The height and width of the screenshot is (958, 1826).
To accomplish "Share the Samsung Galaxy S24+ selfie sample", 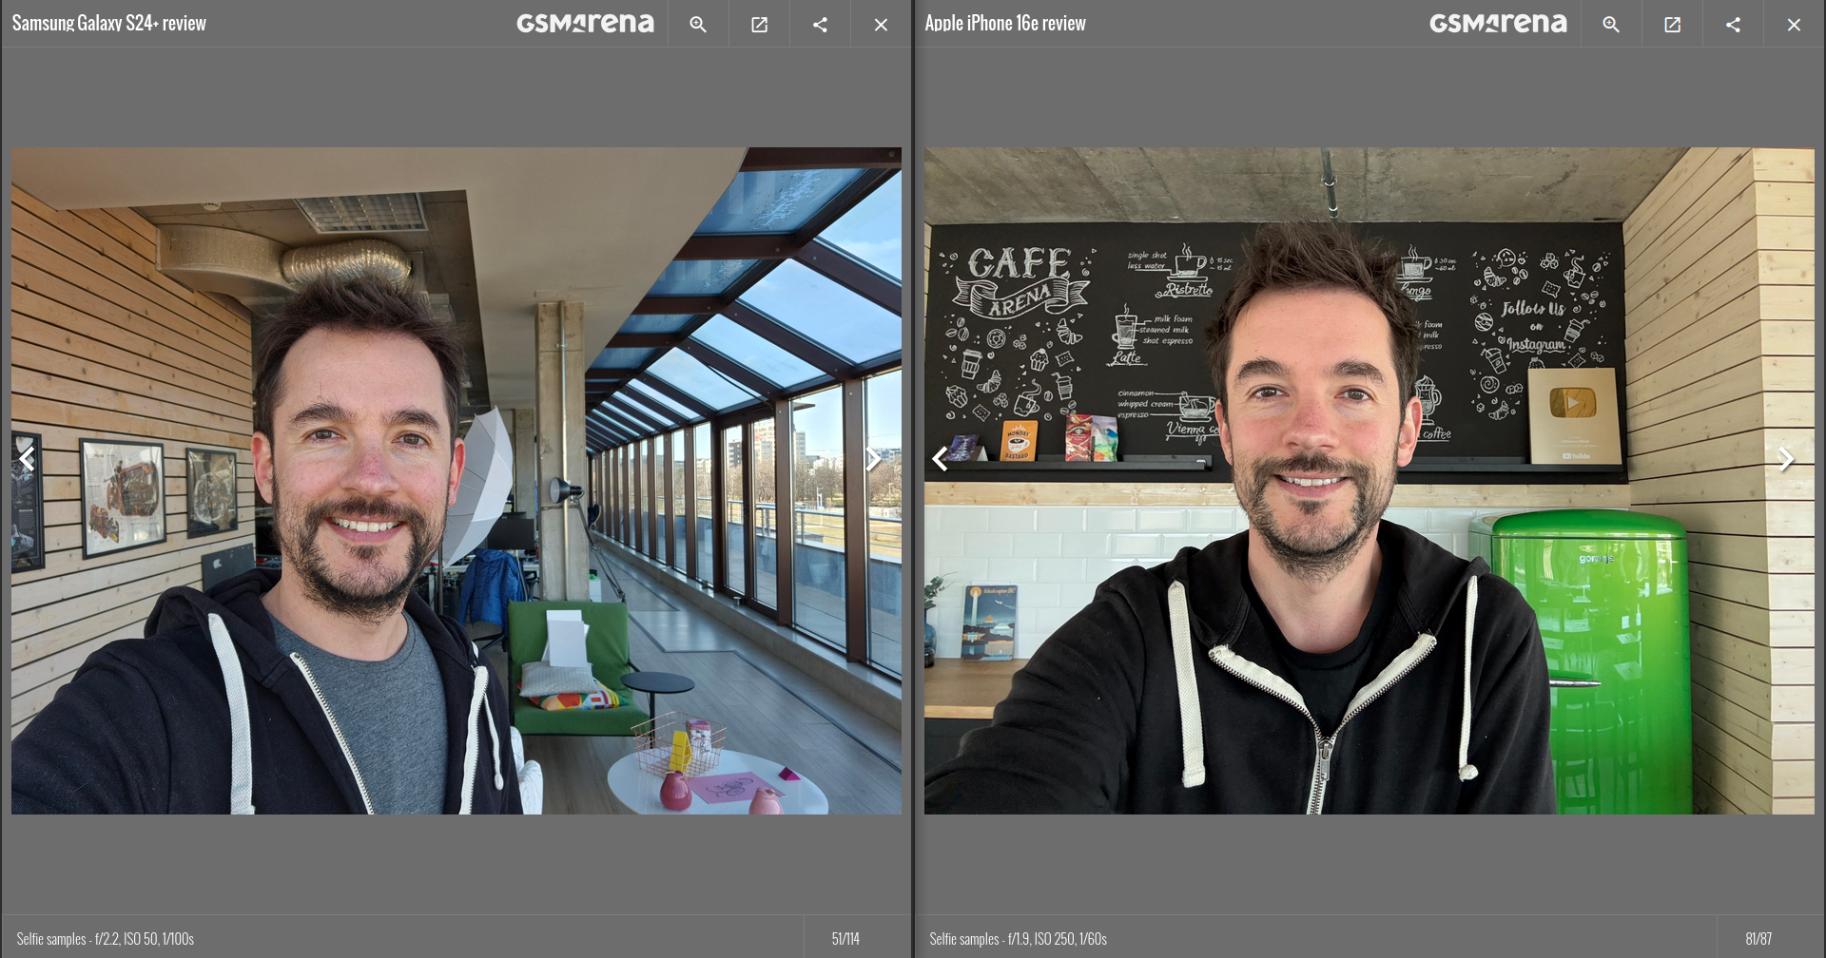I will tap(820, 25).
